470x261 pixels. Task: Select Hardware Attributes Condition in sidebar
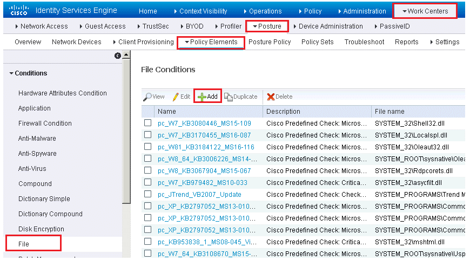62,93
